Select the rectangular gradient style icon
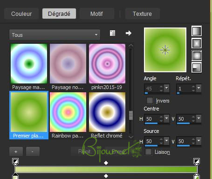Image resolution: width=212 pixels, height=179 pixels. click(197, 43)
